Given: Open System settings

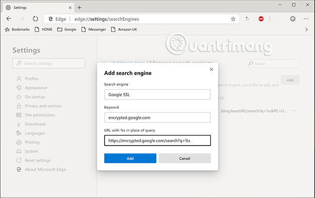Looking at the screenshot, I should 27,151.
